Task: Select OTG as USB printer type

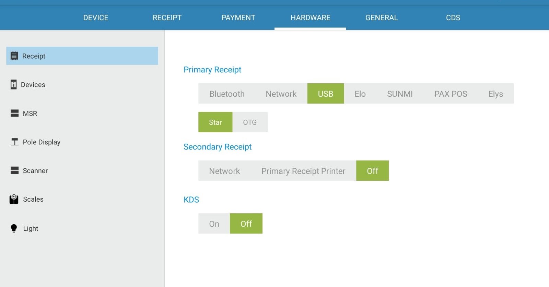Action: [x=250, y=122]
